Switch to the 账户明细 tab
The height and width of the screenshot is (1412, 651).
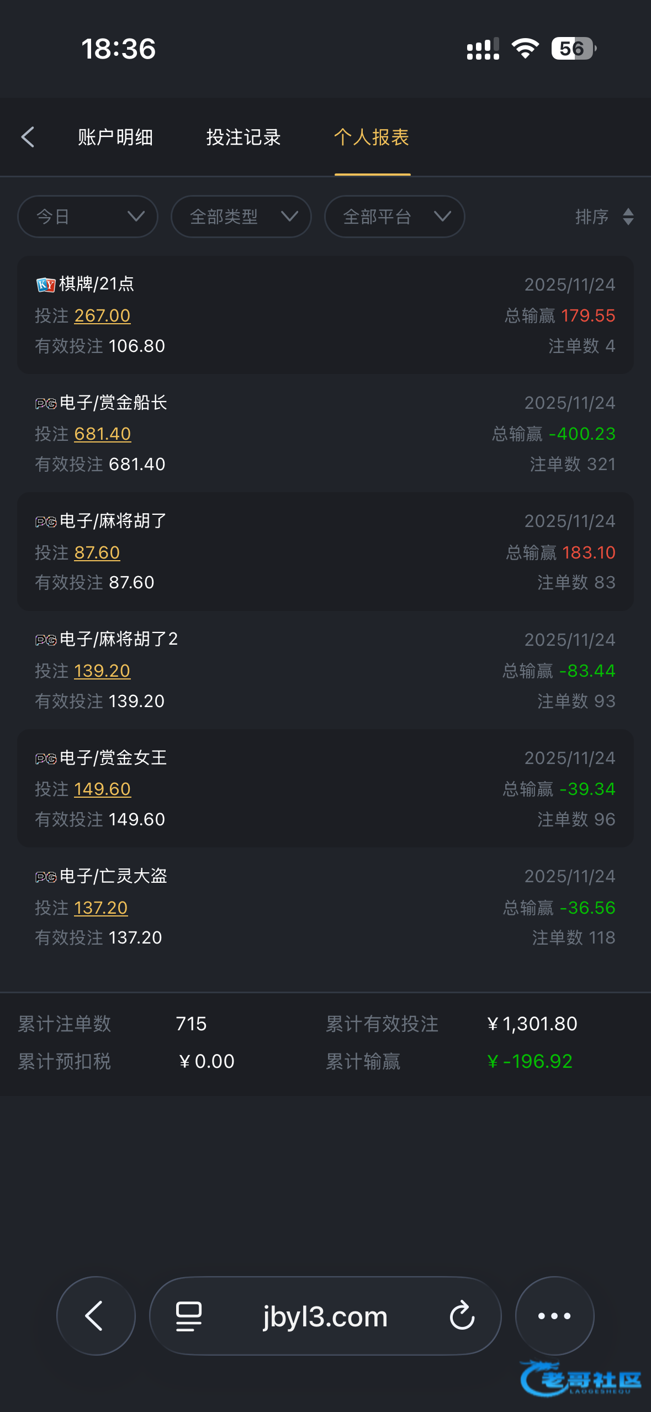pos(115,137)
